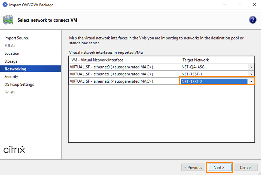
Task: Go back with the Previous button
Action: [193, 167]
